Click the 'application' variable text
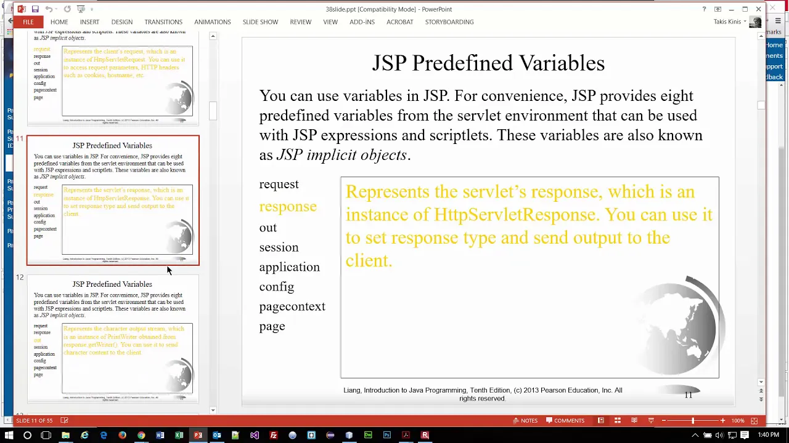This screenshot has height=443, width=789. [289, 268]
